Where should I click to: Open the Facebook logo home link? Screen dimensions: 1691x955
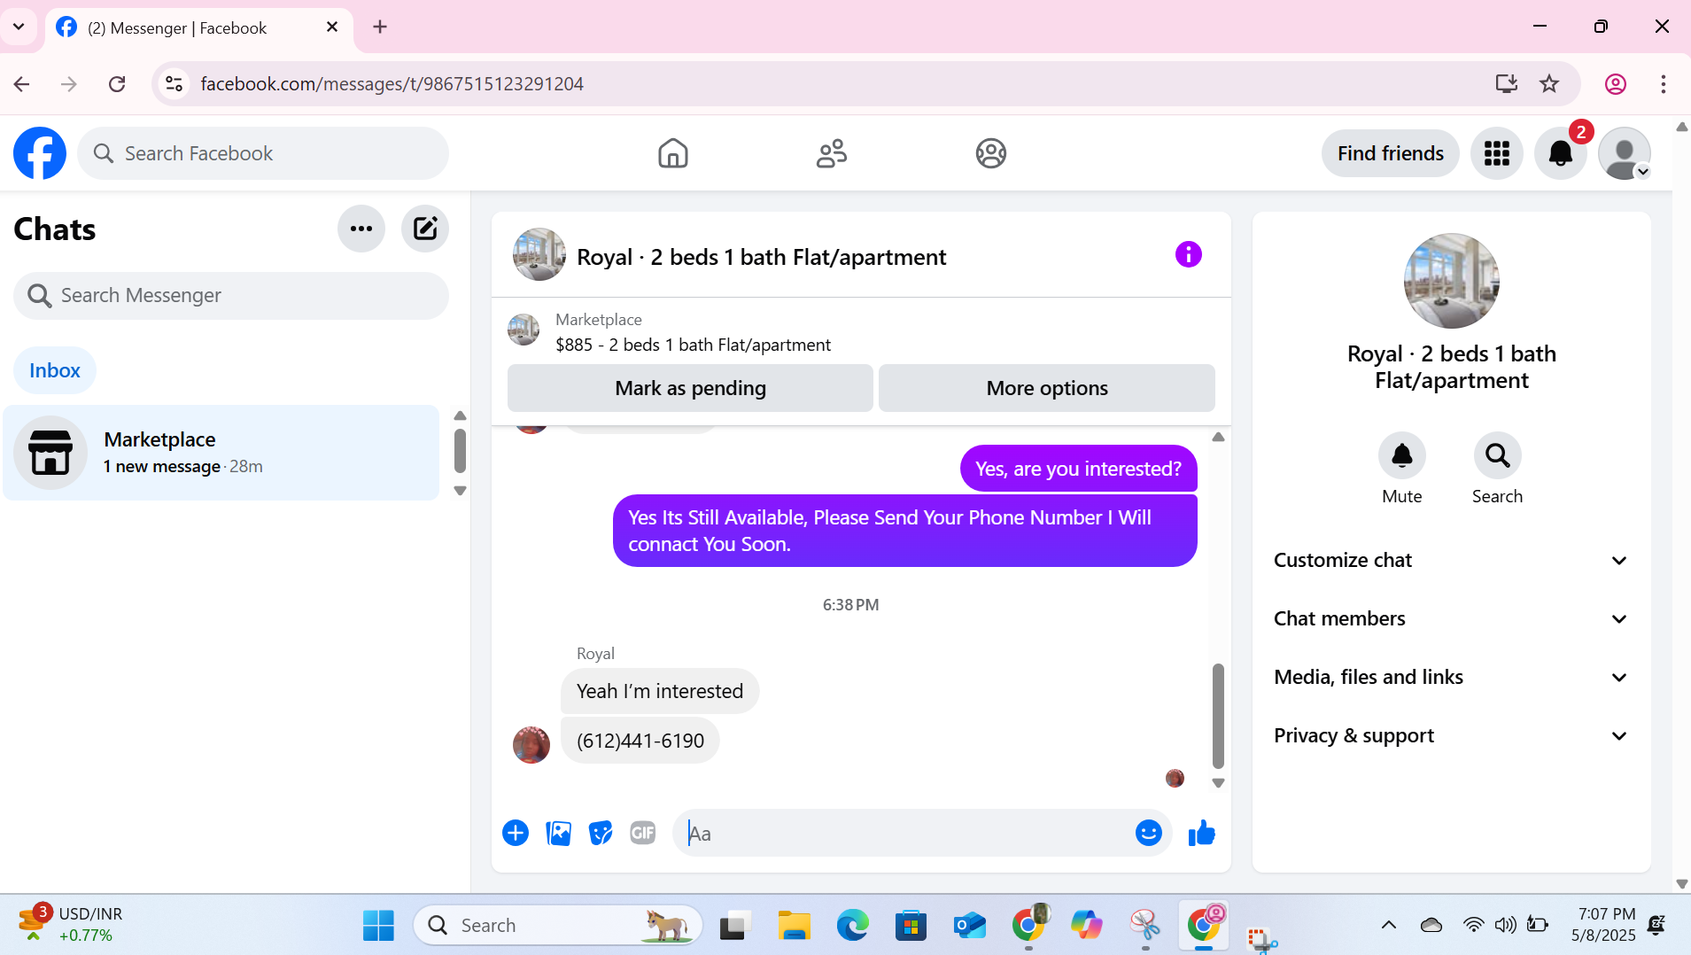click(x=40, y=153)
